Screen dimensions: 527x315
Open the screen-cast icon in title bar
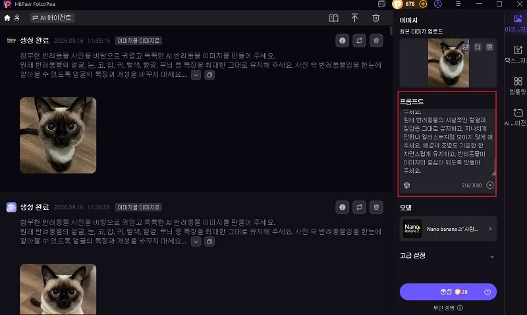(x=381, y=4)
